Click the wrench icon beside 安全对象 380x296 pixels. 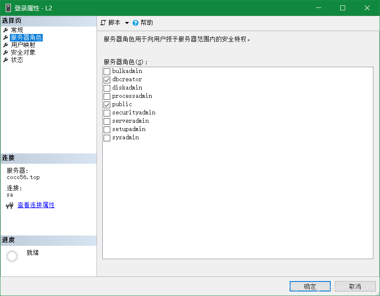[x=5, y=53]
